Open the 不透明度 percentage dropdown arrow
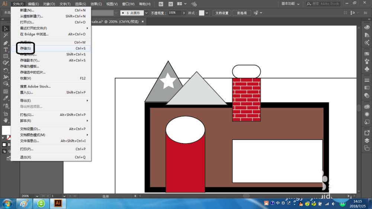 click(184, 13)
